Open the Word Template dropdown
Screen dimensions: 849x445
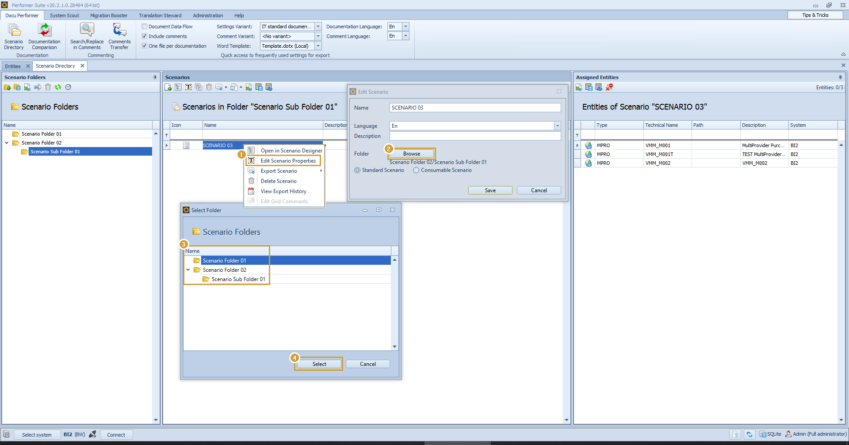click(x=317, y=46)
